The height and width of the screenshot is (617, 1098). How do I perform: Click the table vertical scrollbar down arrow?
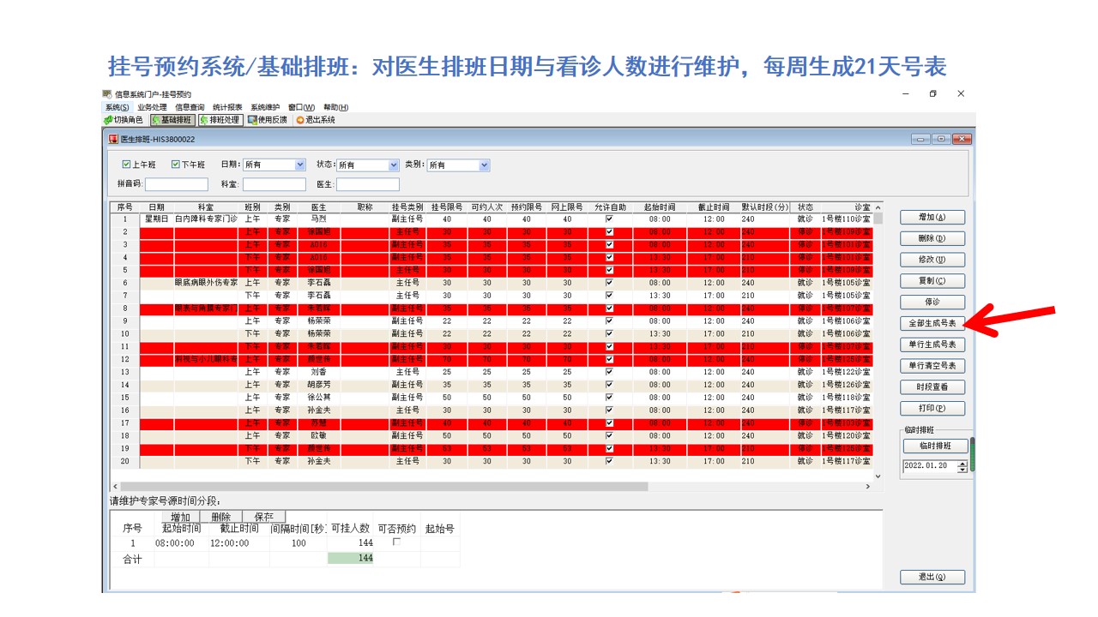point(878,476)
